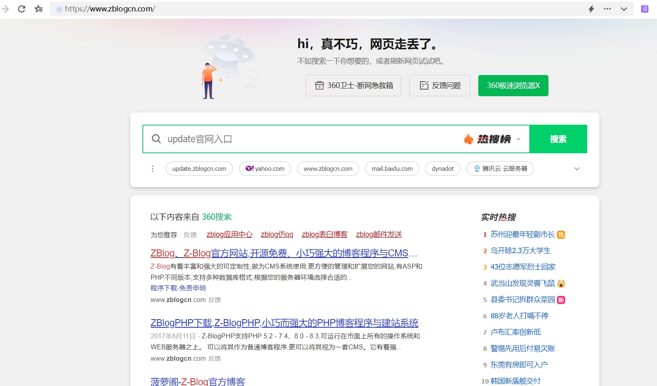The image size is (657, 386).
Task: Open hot search 武当山发现灵兽飞鼠
Action: (x=523, y=283)
